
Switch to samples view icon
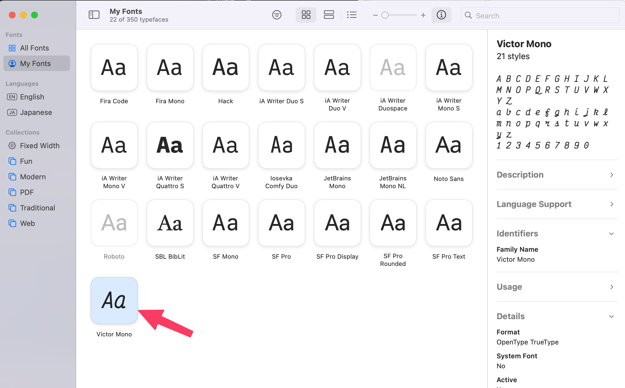329,15
